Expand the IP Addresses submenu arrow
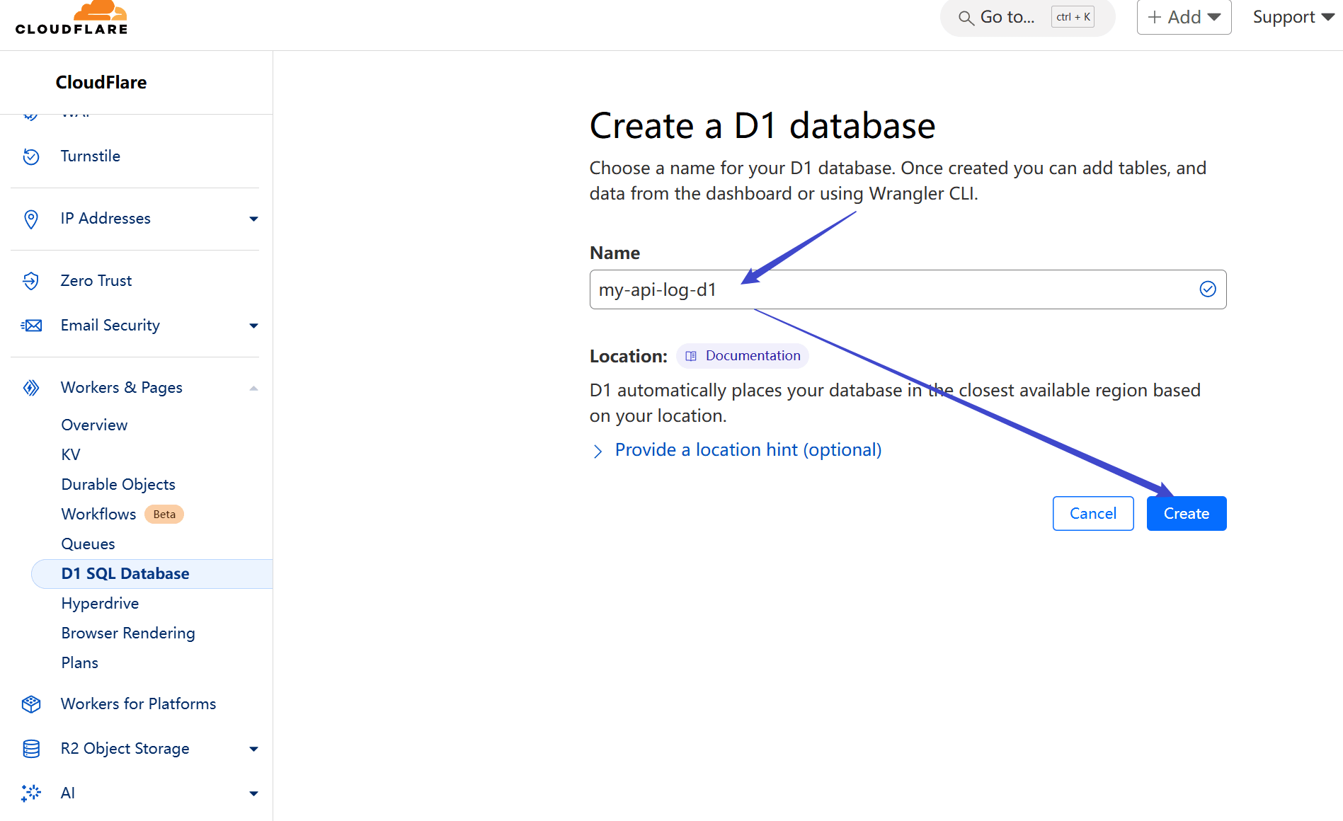 (x=253, y=219)
